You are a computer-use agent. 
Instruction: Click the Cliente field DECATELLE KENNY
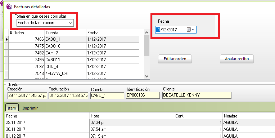pos(197,95)
